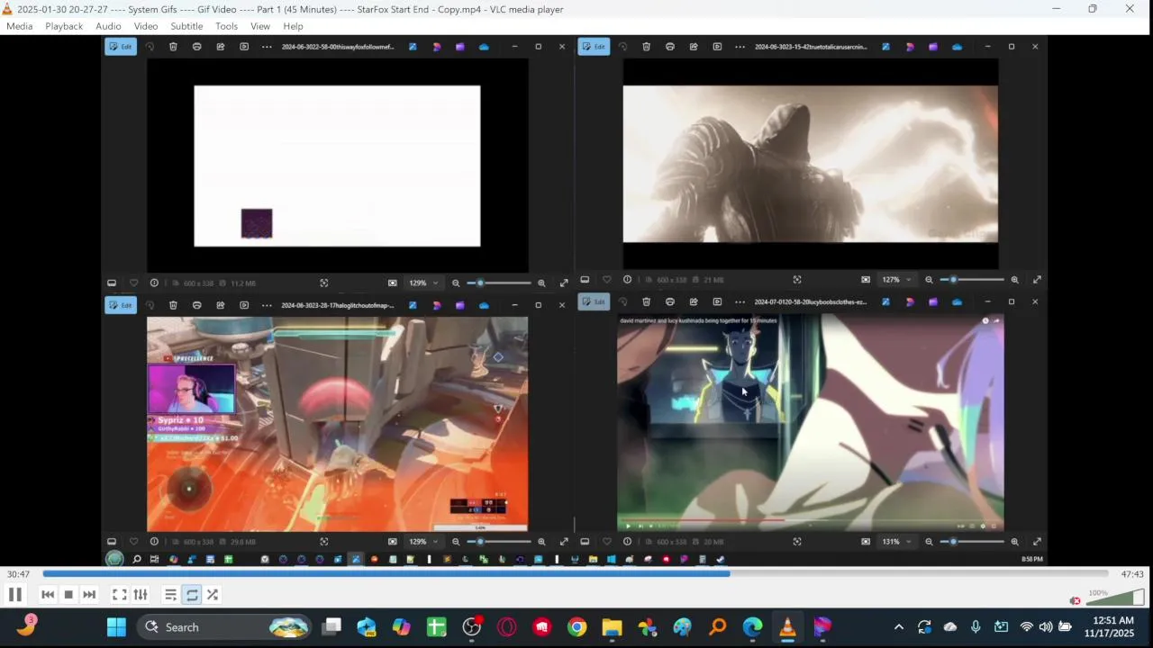Favorite the lucy image with heart

click(606, 542)
